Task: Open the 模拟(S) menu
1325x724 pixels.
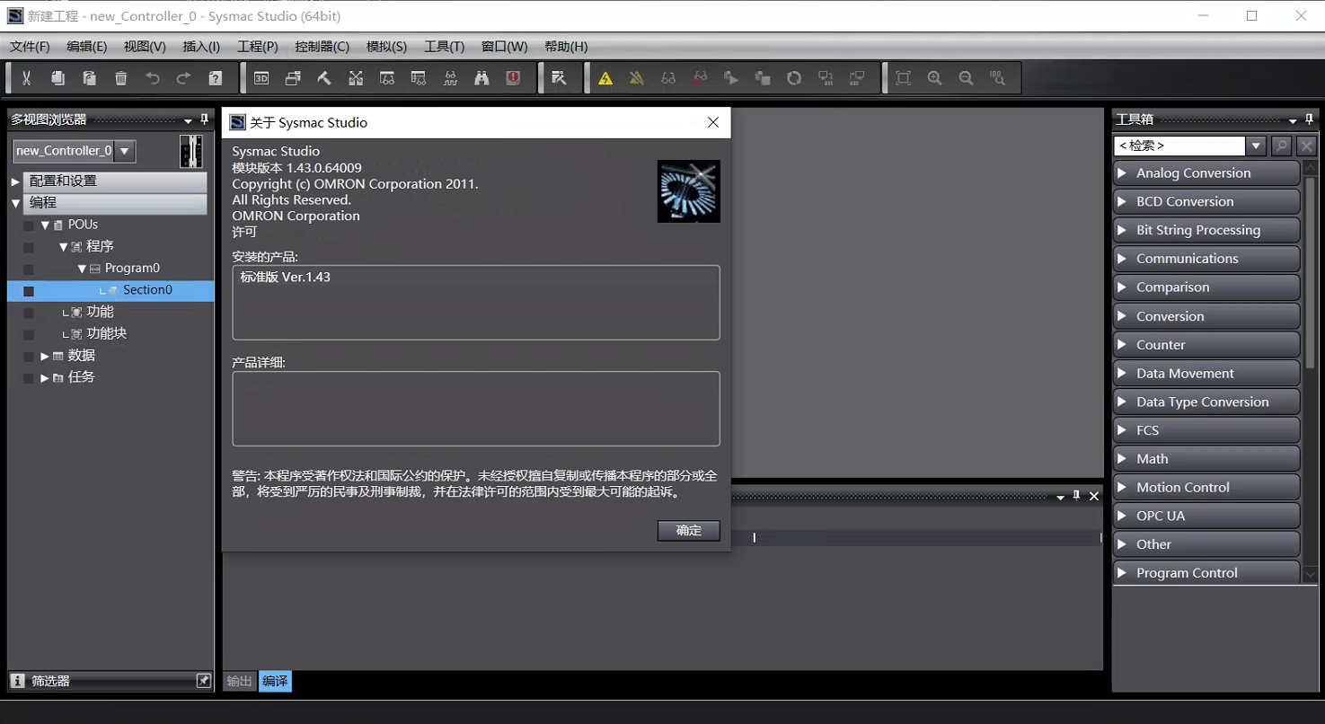Action: 386,47
